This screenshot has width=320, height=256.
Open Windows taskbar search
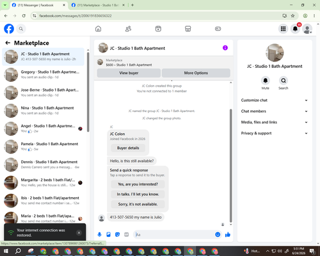[18, 251]
